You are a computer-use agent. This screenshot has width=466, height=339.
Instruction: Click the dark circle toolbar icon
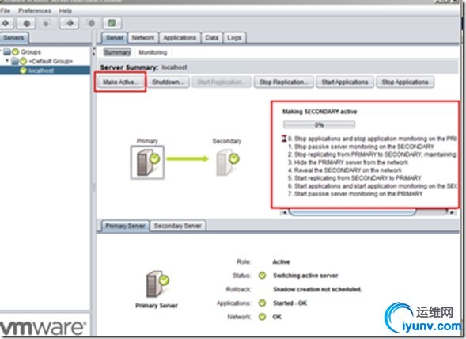click(27, 23)
